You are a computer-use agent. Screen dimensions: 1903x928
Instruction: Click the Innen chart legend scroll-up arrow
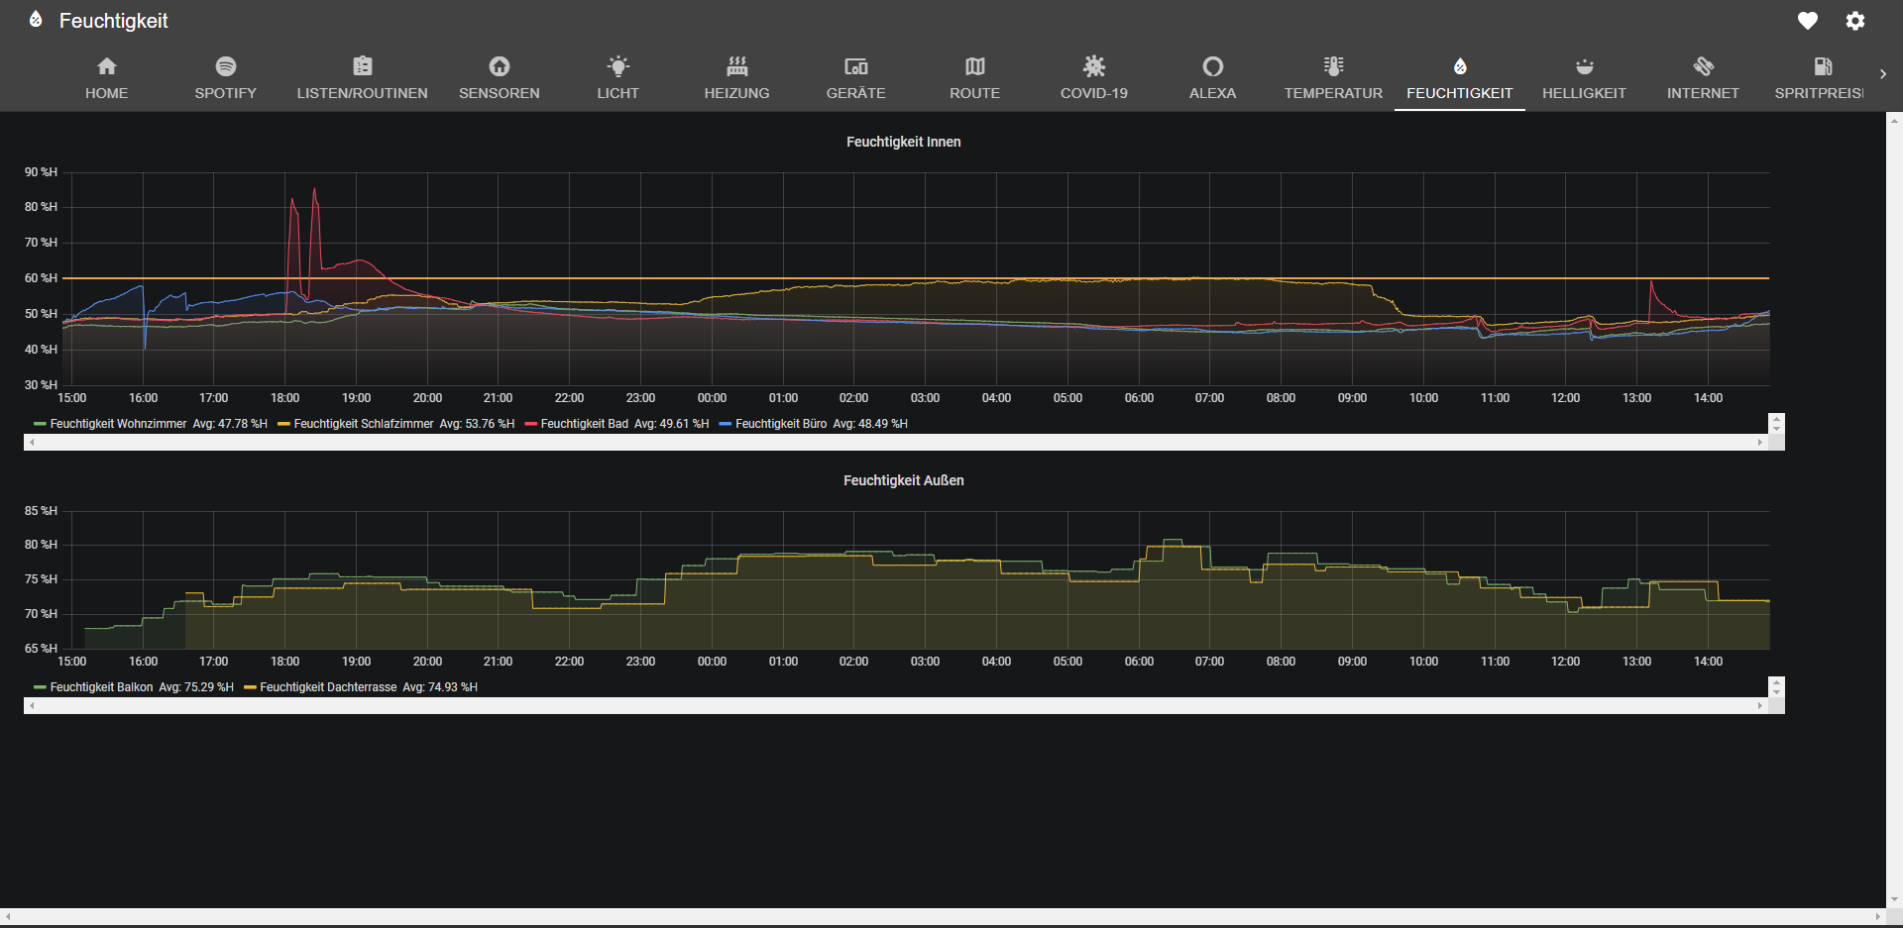(1776, 419)
